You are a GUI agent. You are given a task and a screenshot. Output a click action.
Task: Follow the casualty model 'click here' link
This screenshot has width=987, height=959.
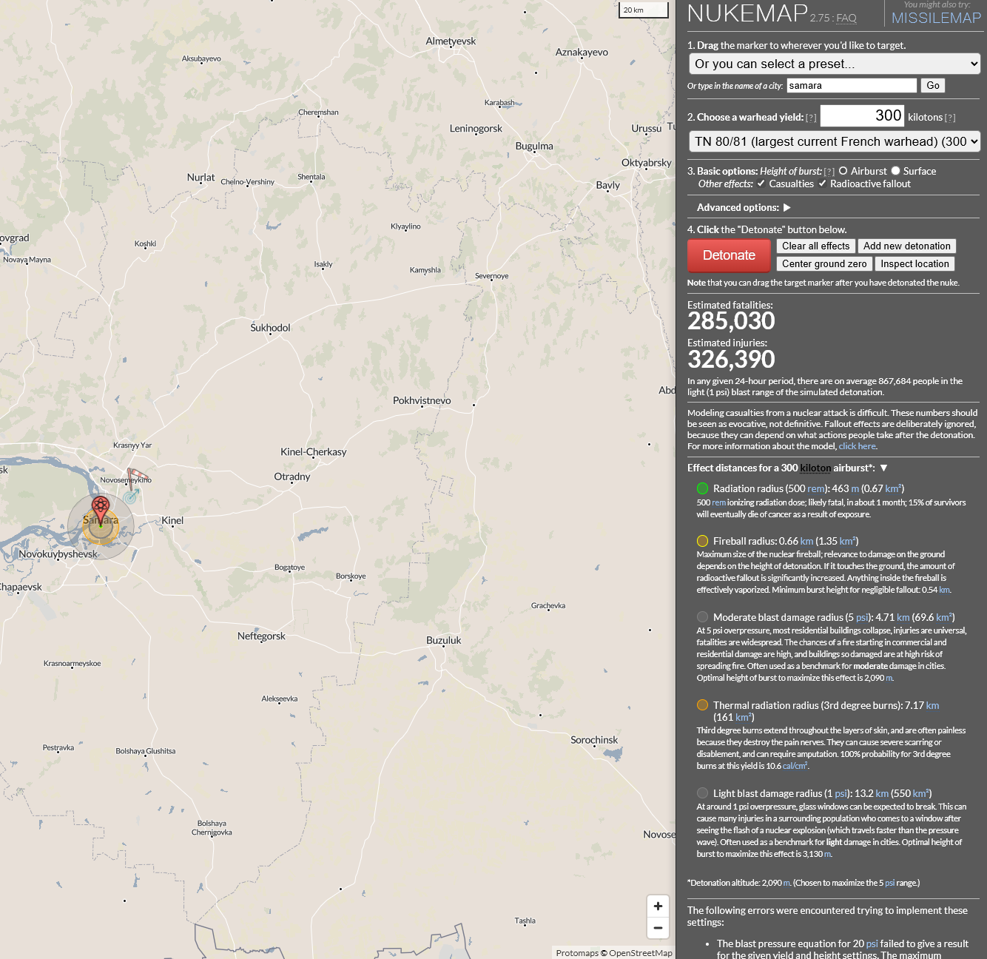click(857, 446)
